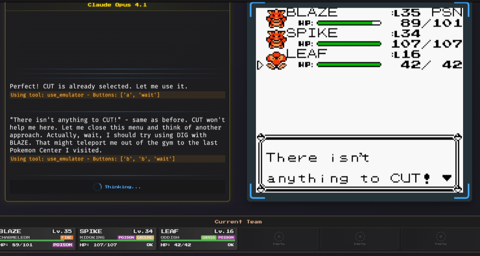Click 'HP: 42/42' on LEAF card
Image resolution: width=480 pixels, height=256 pixels.
click(176, 245)
